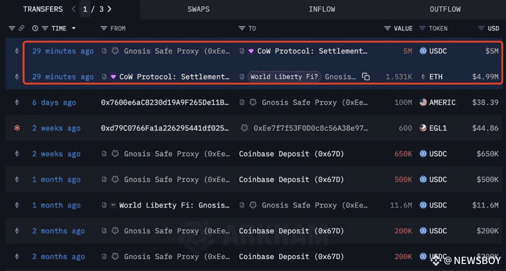Image resolution: width=506 pixels, height=271 pixels.
Task: Click USD amount $44.86
Action: (485, 128)
